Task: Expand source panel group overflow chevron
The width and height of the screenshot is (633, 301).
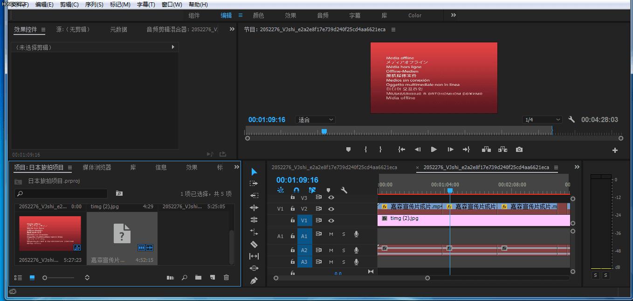Action: (x=232, y=29)
